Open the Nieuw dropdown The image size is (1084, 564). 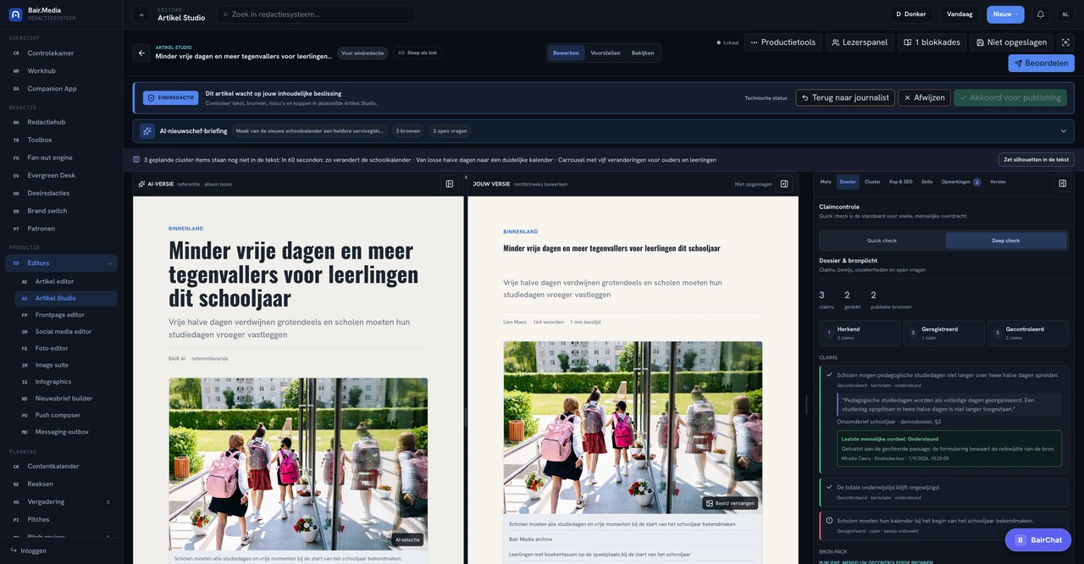(1005, 14)
